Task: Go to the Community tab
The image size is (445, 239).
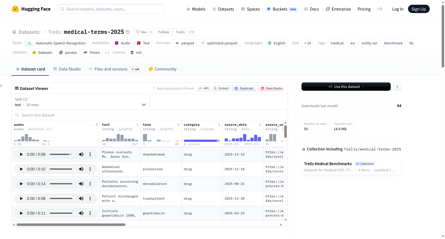Action: click(162, 69)
